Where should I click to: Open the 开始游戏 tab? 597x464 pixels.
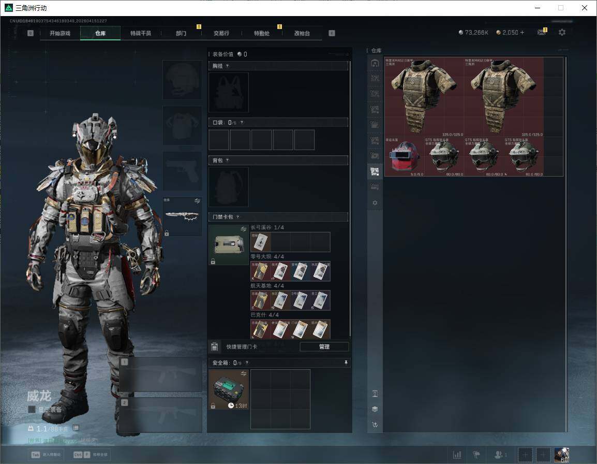[60, 33]
